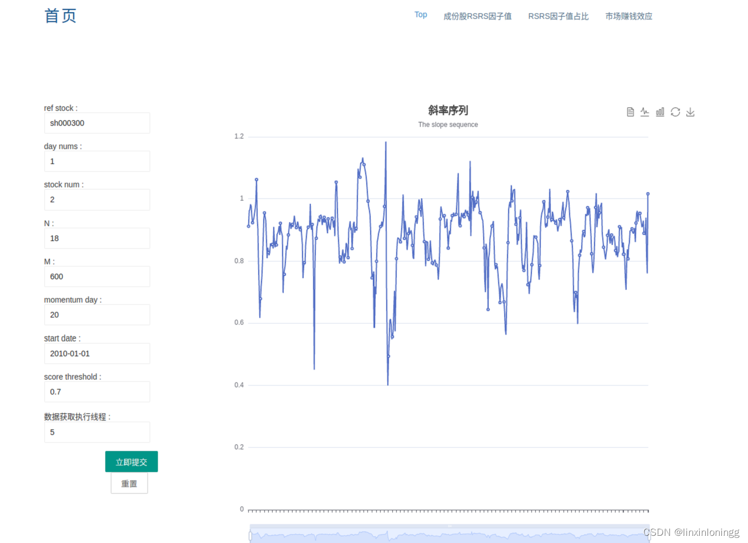Focus the N value input field
The height and width of the screenshot is (543, 748).
point(97,238)
